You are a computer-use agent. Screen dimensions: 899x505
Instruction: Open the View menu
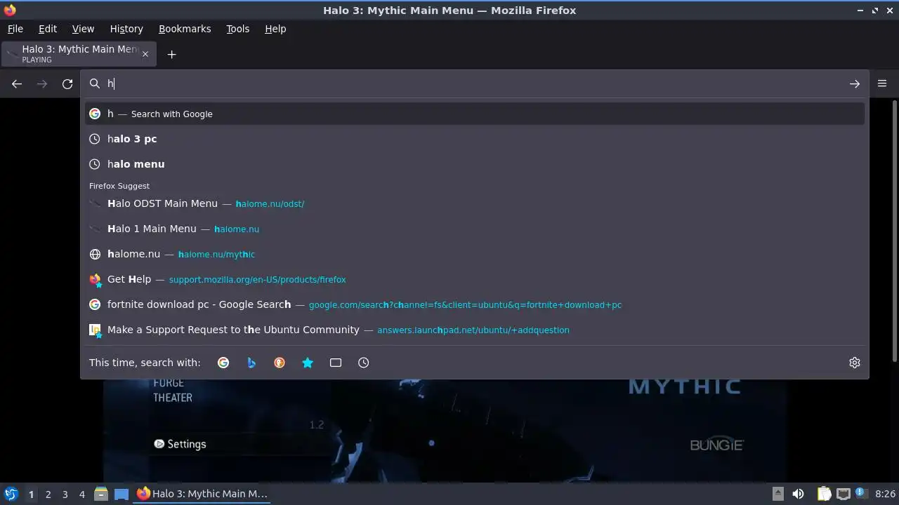pos(83,29)
